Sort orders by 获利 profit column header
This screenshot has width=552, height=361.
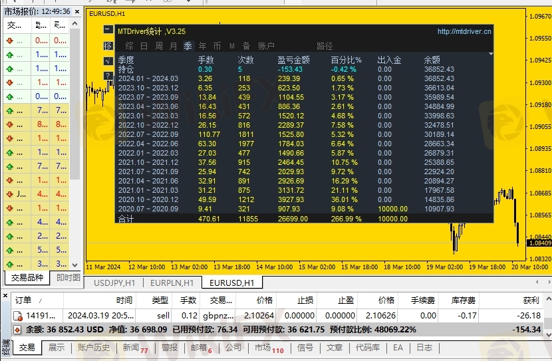[x=511, y=301]
